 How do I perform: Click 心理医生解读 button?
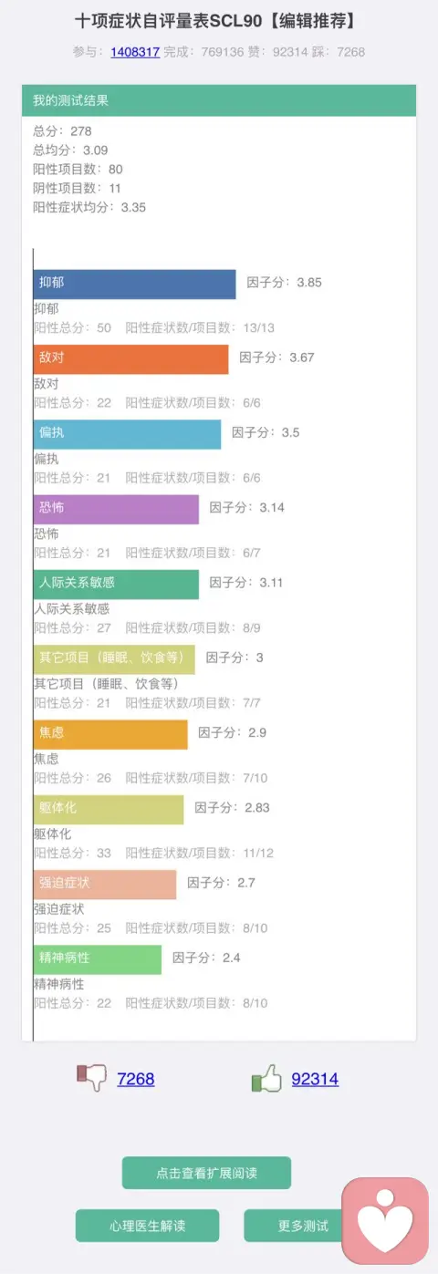(147, 1226)
